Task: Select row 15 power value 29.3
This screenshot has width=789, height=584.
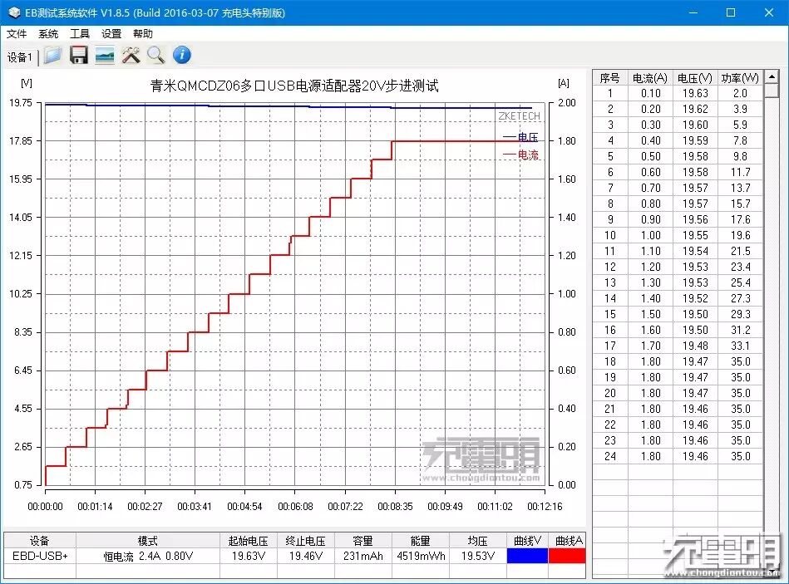Action: click(740, 314)
